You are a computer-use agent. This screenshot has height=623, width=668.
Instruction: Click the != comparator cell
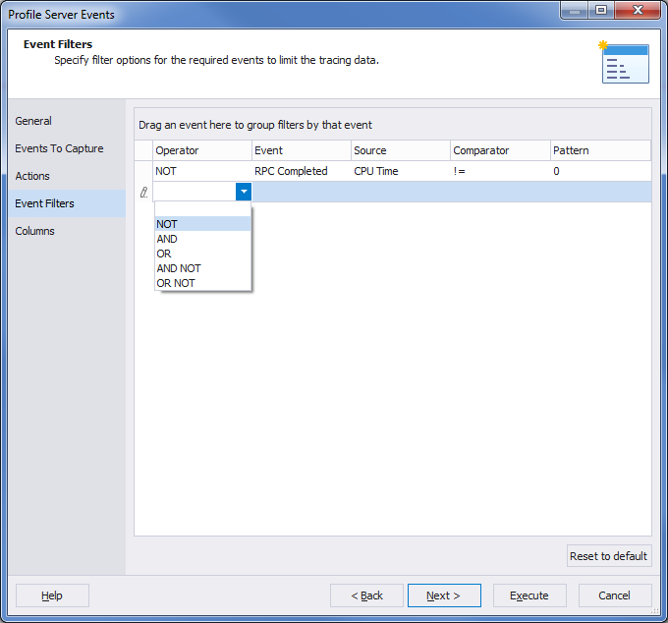(x=501, y=171)
